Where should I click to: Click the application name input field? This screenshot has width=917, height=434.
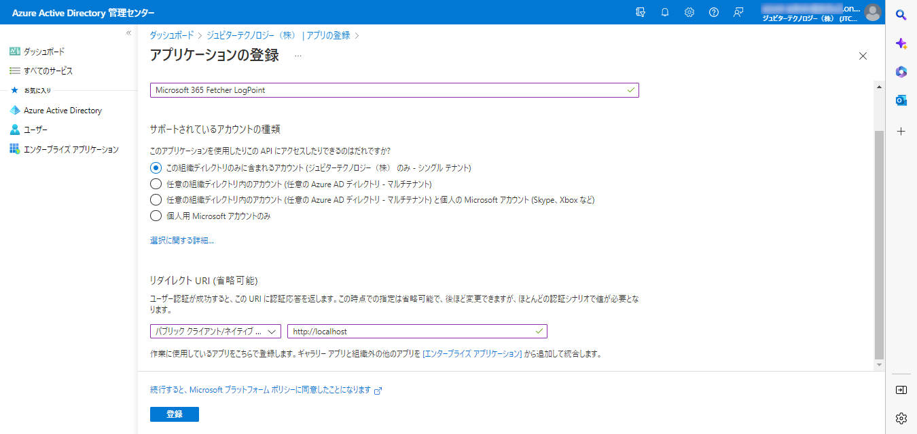[x=395, y=90]
